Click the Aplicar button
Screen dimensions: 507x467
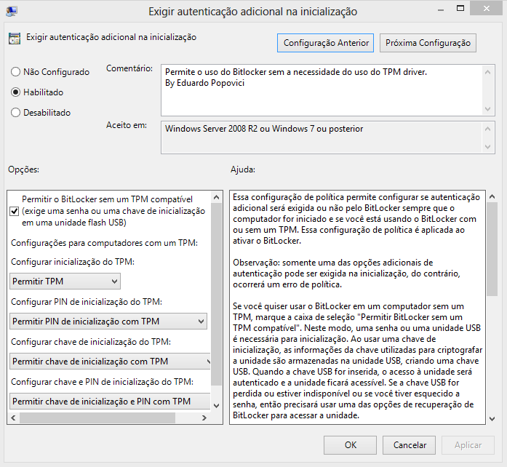pos(468,445)
